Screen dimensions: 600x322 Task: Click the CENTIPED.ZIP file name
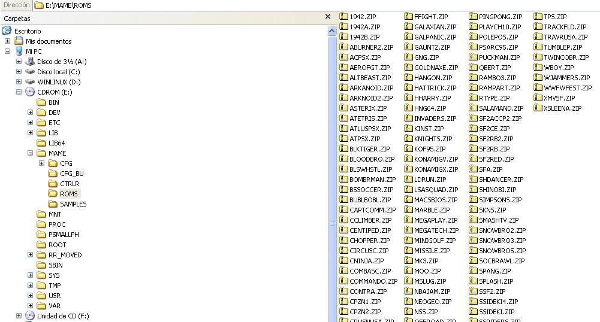(x=370, y=230)
